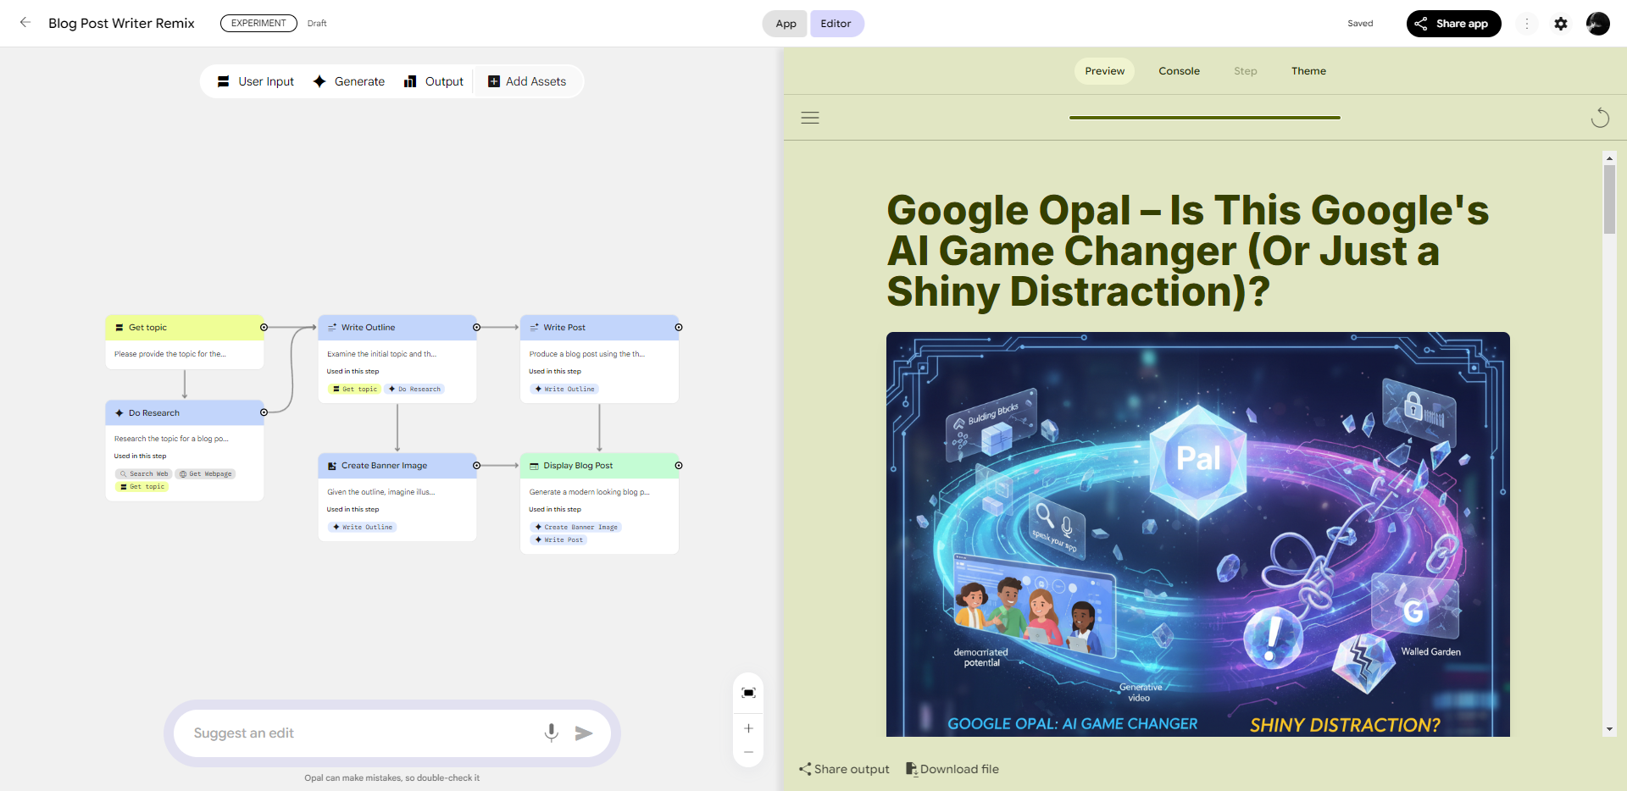Click the Search Web chip in Do Research
Image resolution: width=1627 pixels, height=791 pixels.
coord(144,473)
